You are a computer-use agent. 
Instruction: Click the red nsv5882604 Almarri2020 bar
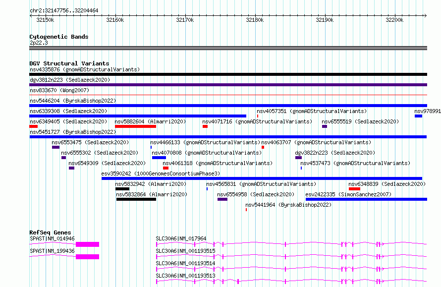pos(135,126)
